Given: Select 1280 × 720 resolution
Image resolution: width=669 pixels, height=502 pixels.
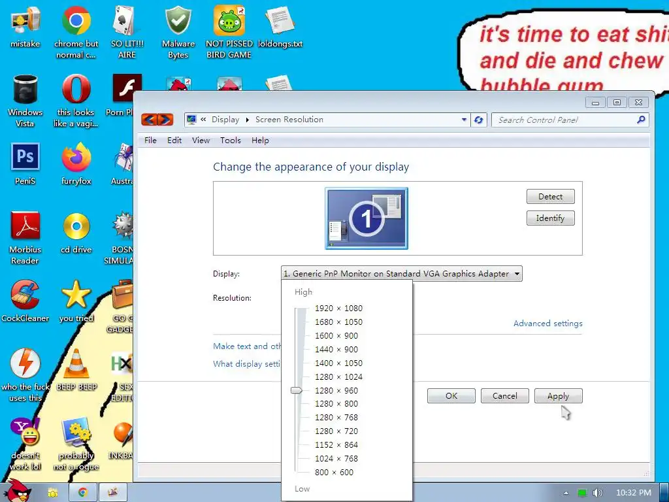Looking at the screenshot, I should click(x=336, y=431).
